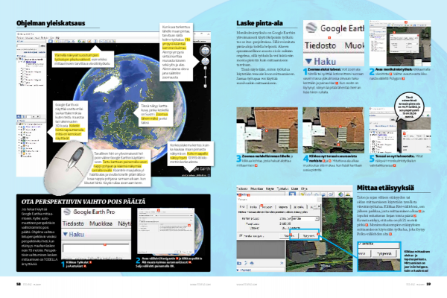Viewport: 447px width, 298px height.
Task: Open Työkalut menu in ruler dialog screenshot
Action: tap(283, 188)
